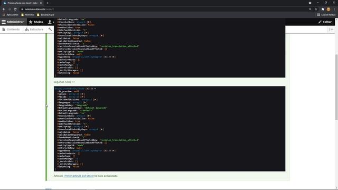Screen dimensions: 338x190
Task: Click the address bar URL
Action: point(39,9)
